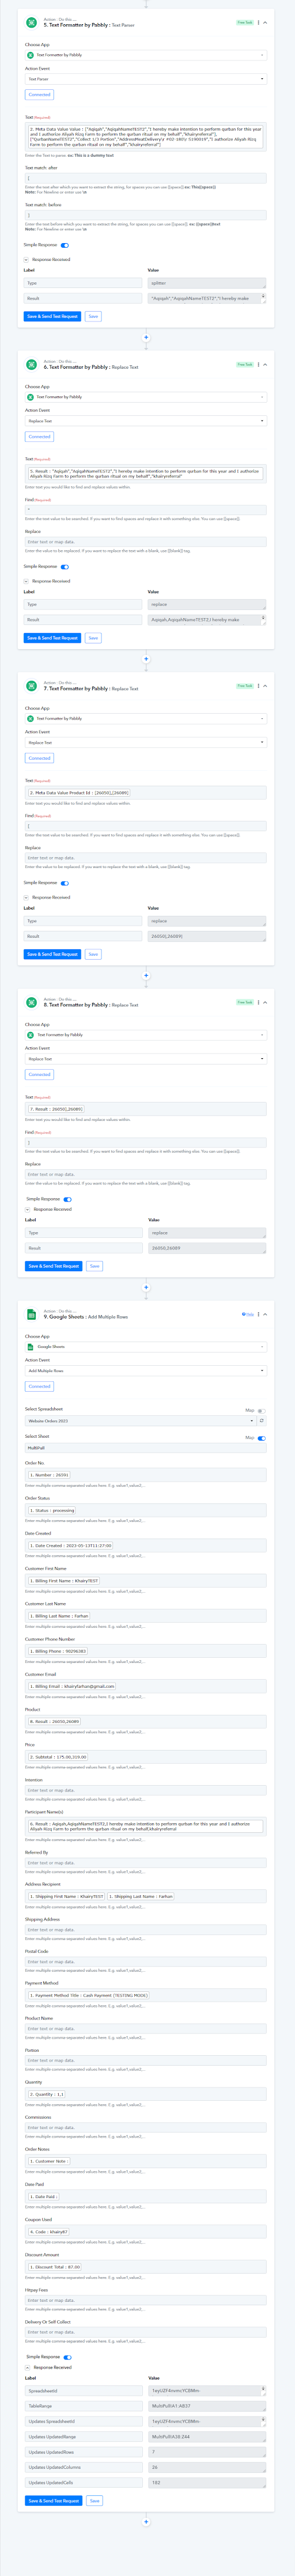
Task: Open the three-dot menu on step 5
Action: point(258,22)
